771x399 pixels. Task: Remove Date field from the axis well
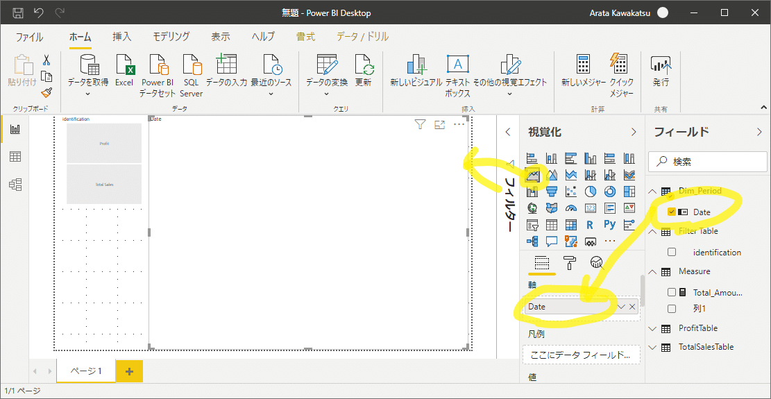tap(632, 307)
